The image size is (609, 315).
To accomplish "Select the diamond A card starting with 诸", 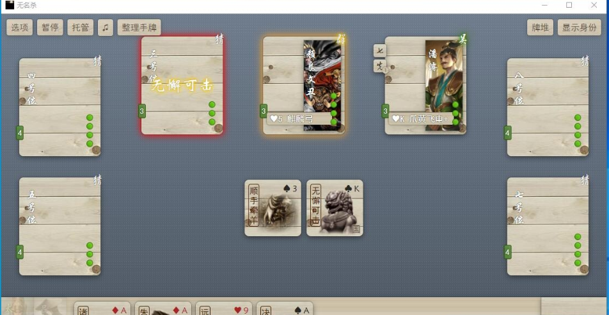I will (102, 309).
